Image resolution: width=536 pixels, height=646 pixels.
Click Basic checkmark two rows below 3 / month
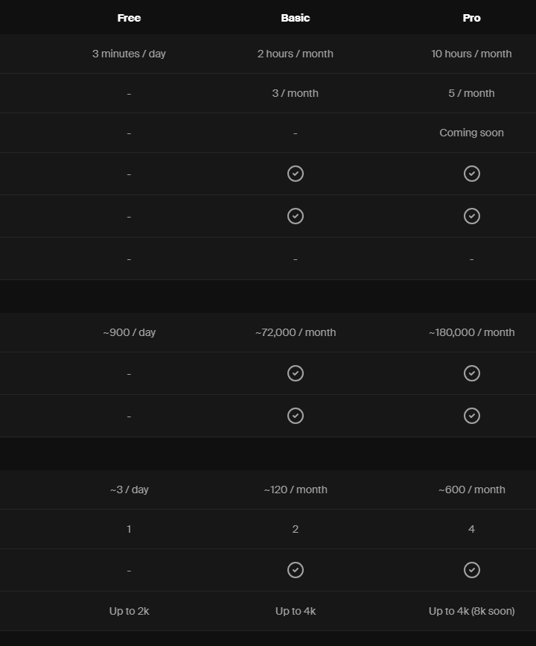tap(295, 174)
